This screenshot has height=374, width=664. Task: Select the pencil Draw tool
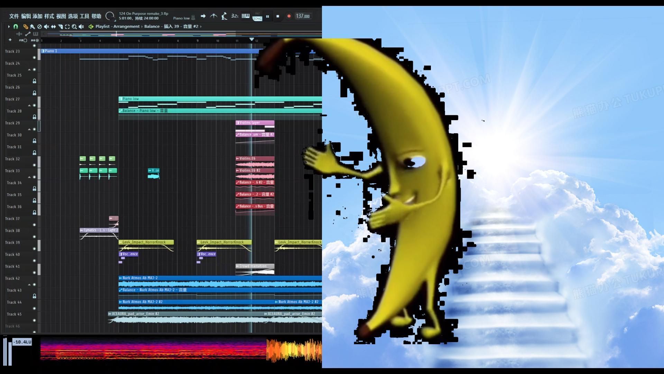tap(26, 26)
